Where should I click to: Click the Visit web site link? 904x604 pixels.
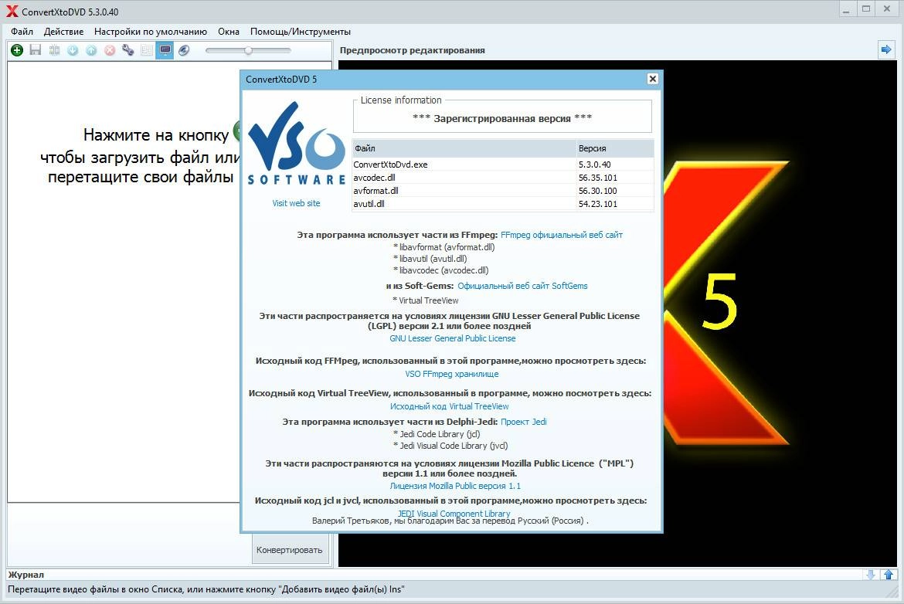297,203
